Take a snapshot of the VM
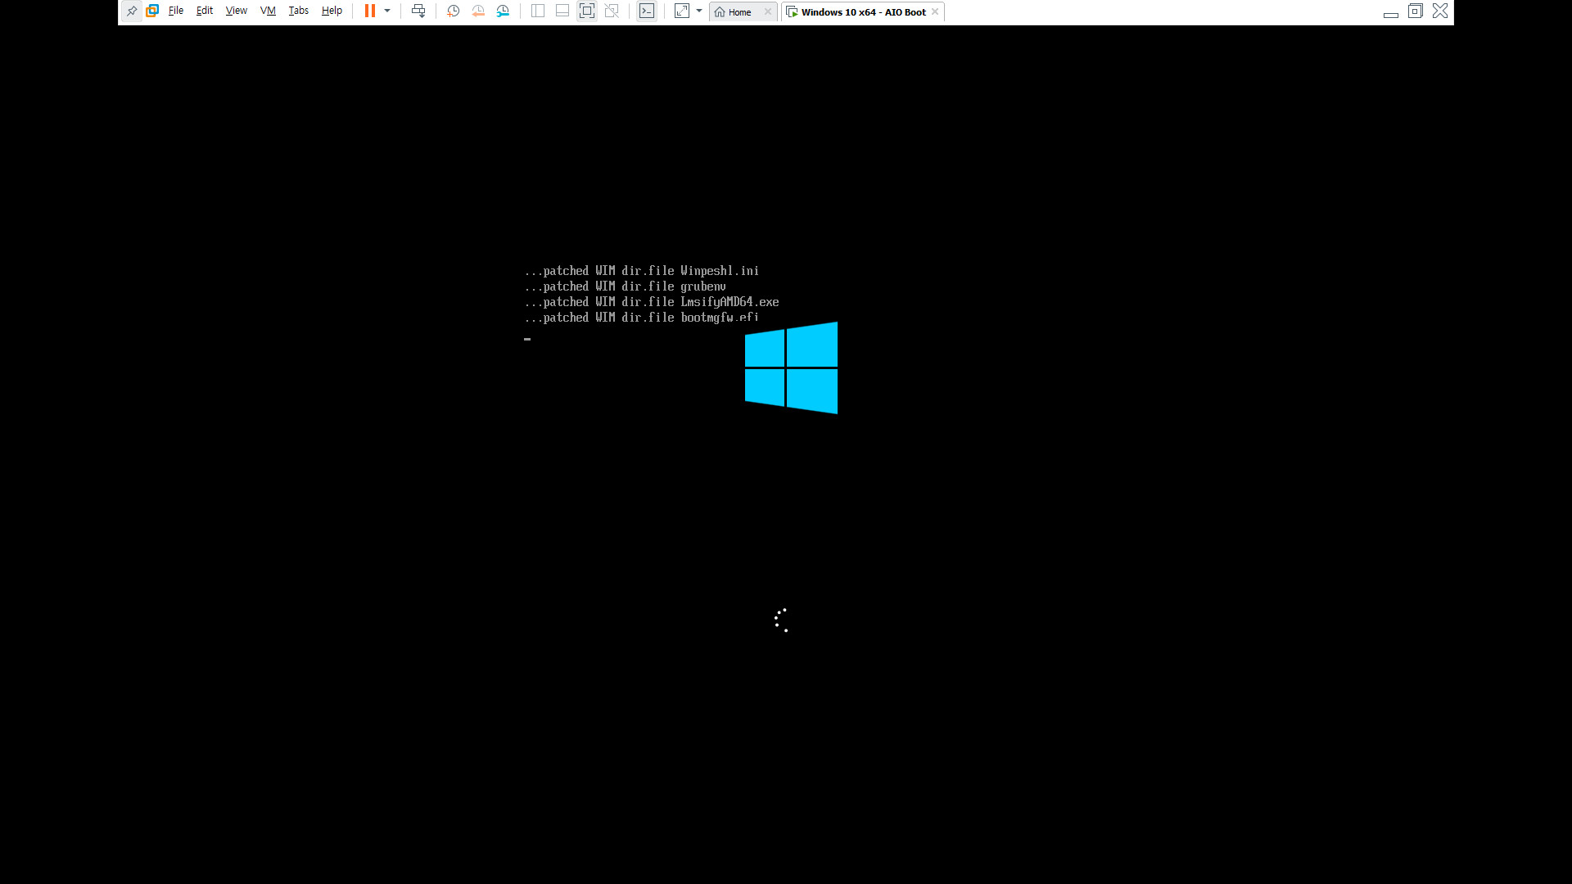The image size is (1572, 884). [454, 11]
